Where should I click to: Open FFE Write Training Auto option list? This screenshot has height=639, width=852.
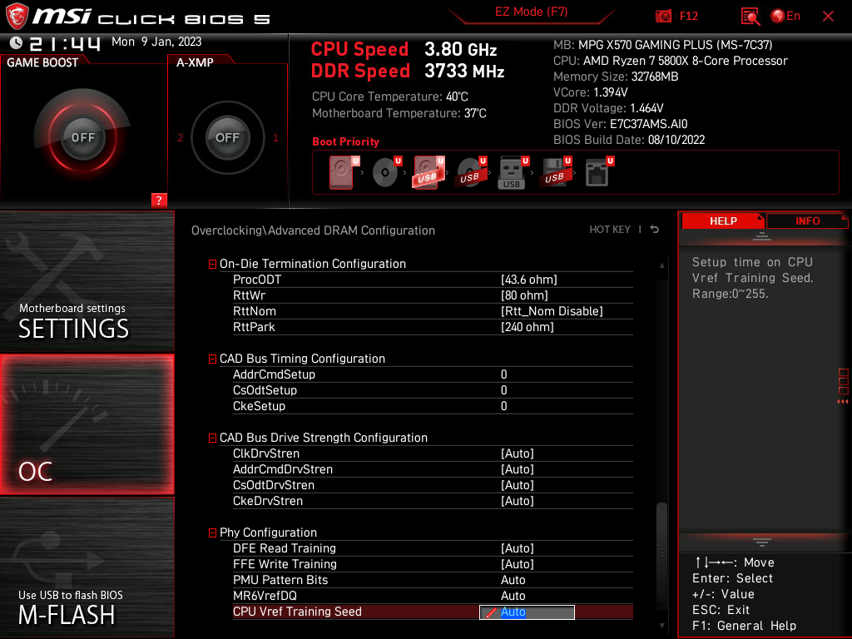[x=518, y=565]
